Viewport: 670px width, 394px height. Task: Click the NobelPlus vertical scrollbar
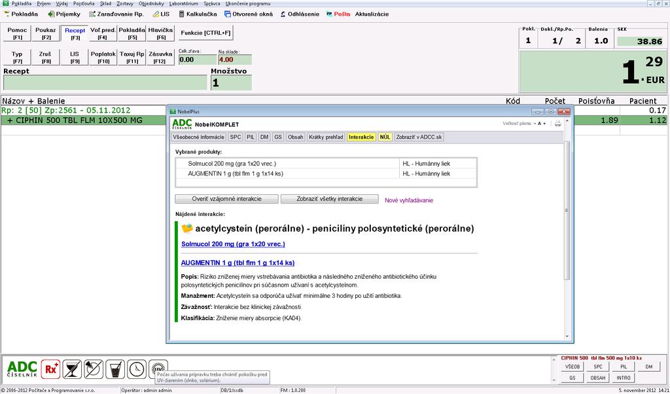click(x=567, y=209)
